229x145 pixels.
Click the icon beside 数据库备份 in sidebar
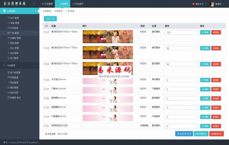[9, 98]
